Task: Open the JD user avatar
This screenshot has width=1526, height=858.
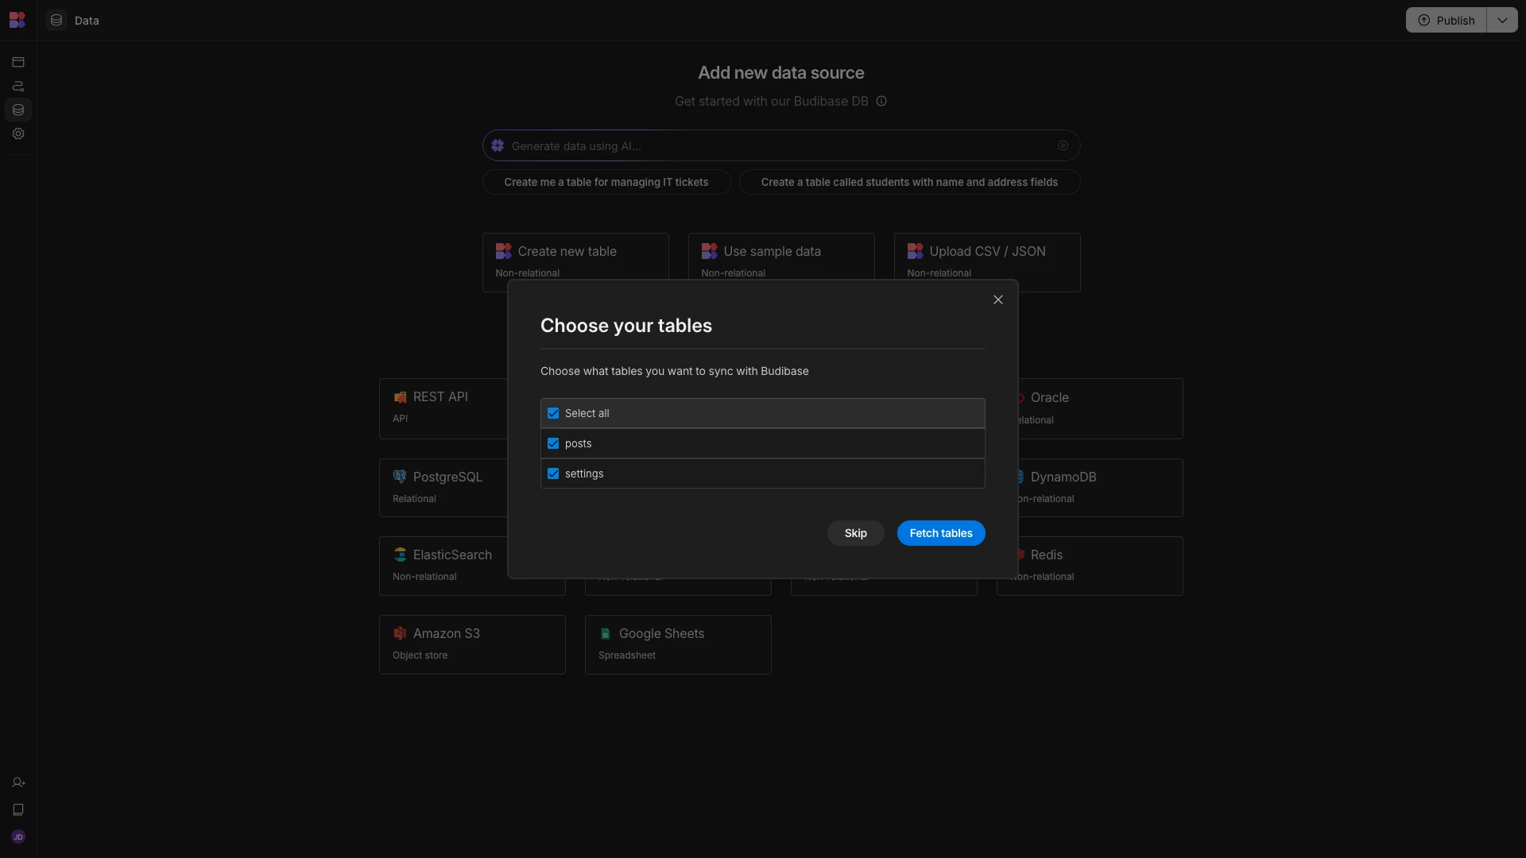Action: (18, 837)
